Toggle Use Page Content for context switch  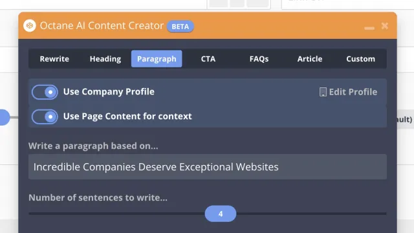[x=45, y=116]
